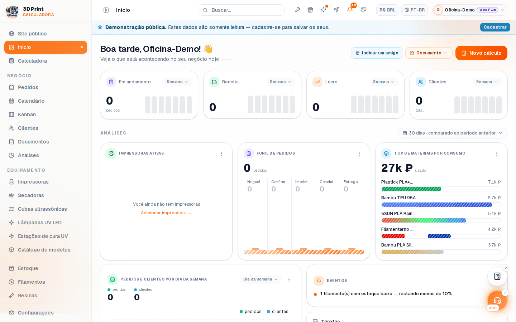Change language from PT-BR

(x=415, y=10)
